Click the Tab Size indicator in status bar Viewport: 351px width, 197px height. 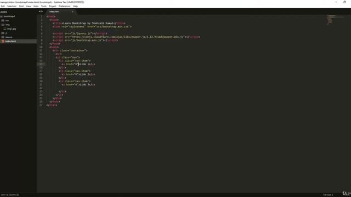328,195
